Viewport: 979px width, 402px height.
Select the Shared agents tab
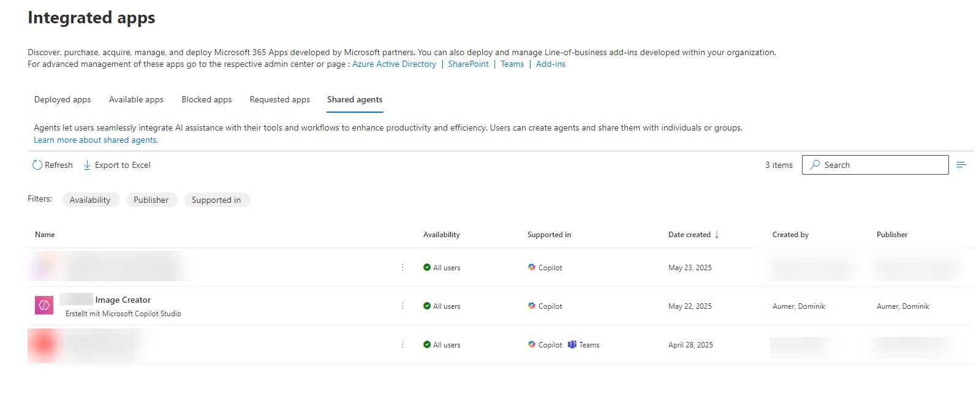coord(355,99)
